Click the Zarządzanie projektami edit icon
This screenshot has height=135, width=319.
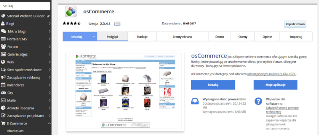[x=3, y=116]
